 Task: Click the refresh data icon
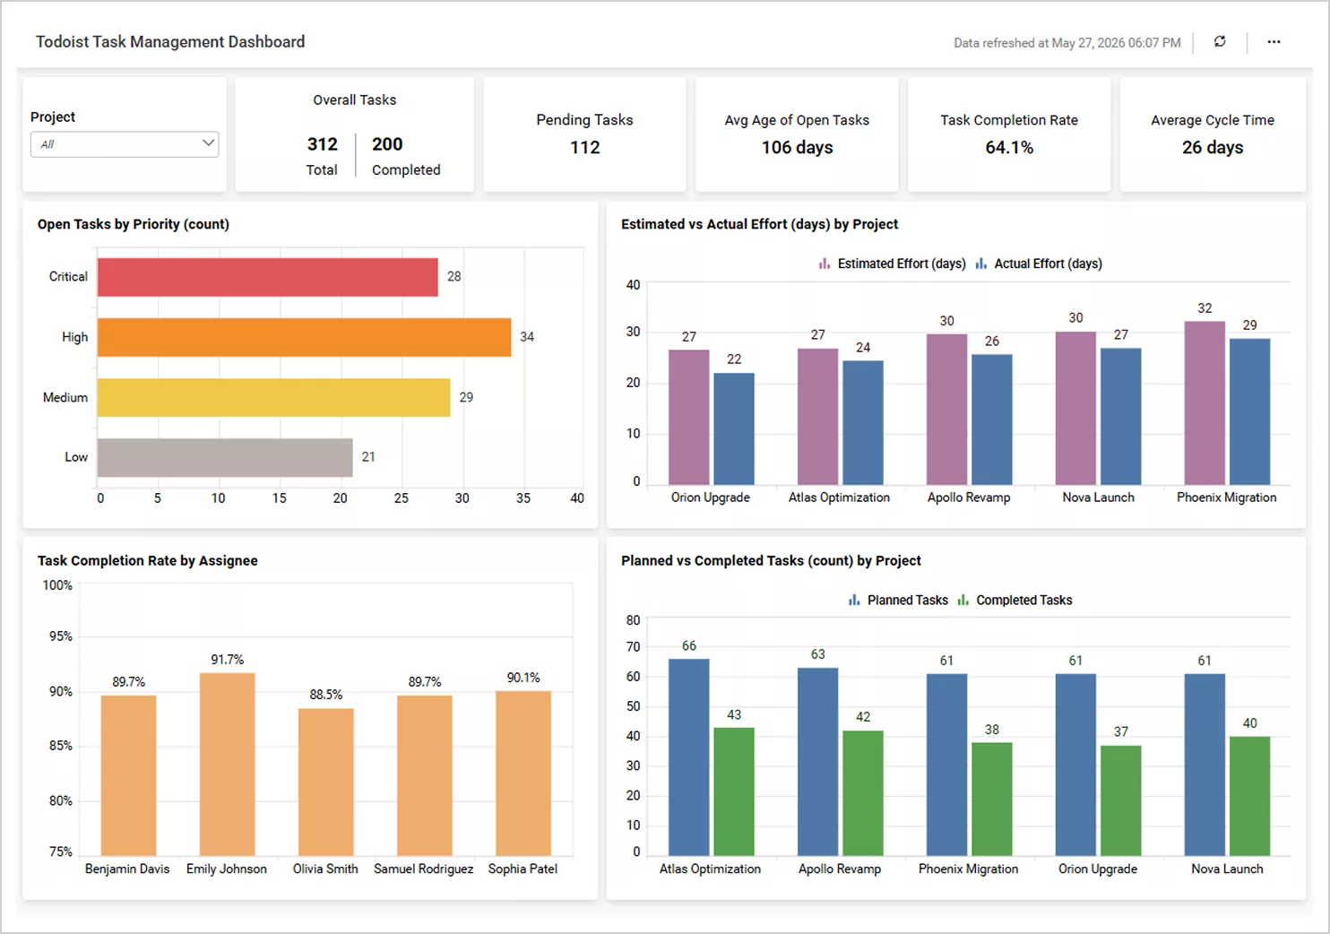(x=1220, y=42)
